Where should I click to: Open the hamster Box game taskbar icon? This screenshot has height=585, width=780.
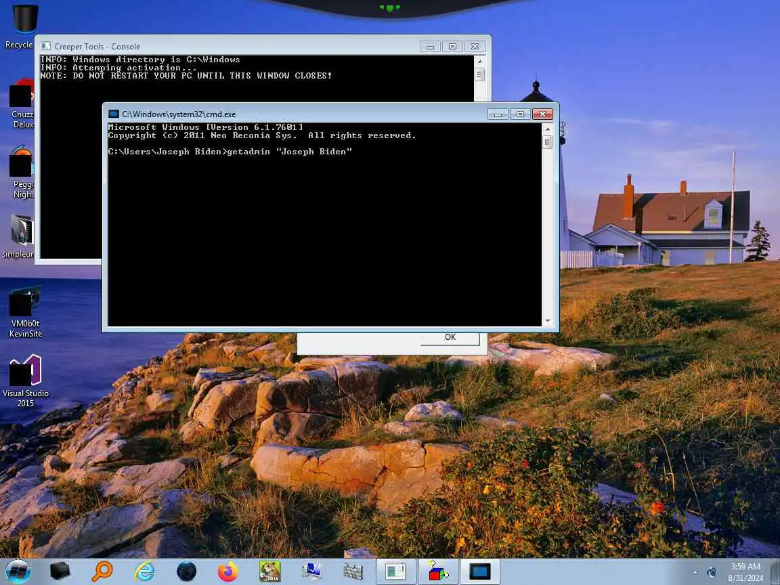click(x=269, y=571)
